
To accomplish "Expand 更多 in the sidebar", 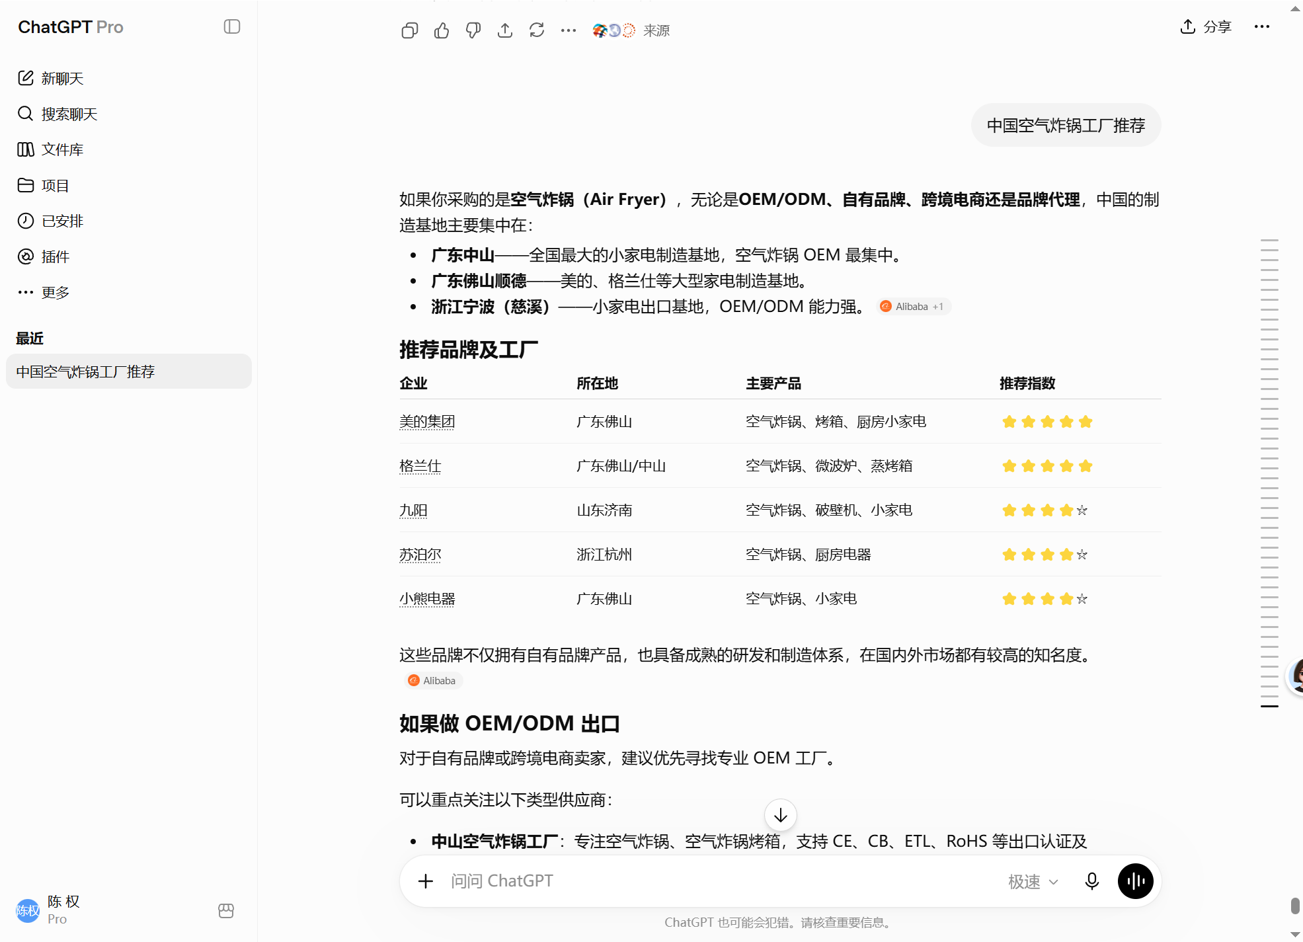I will [128, 292].
